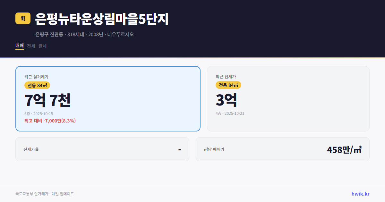
Task: Switch to the 월세 tab
Action: (42, 46)
